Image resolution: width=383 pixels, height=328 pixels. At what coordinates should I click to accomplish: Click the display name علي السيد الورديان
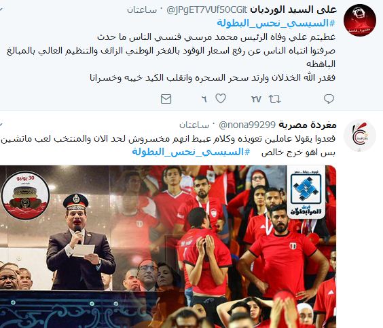tap(293, 9)
